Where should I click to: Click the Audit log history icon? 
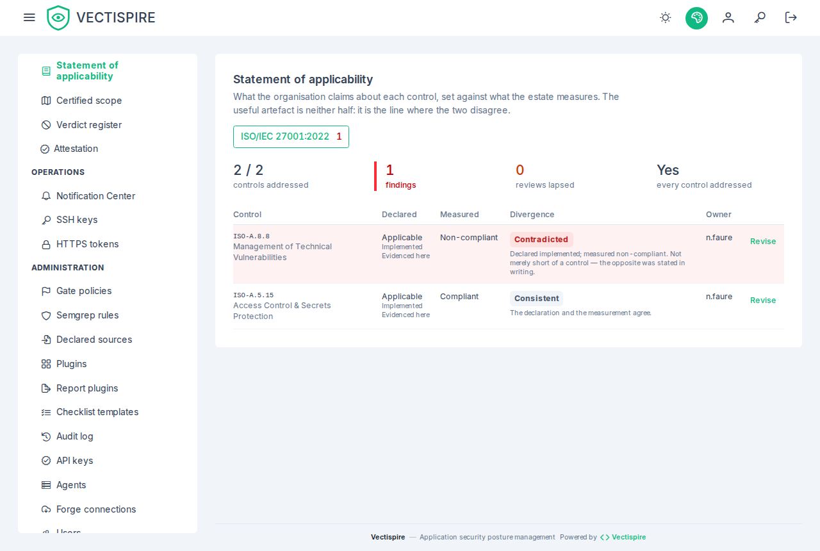(x=46, y=436)
